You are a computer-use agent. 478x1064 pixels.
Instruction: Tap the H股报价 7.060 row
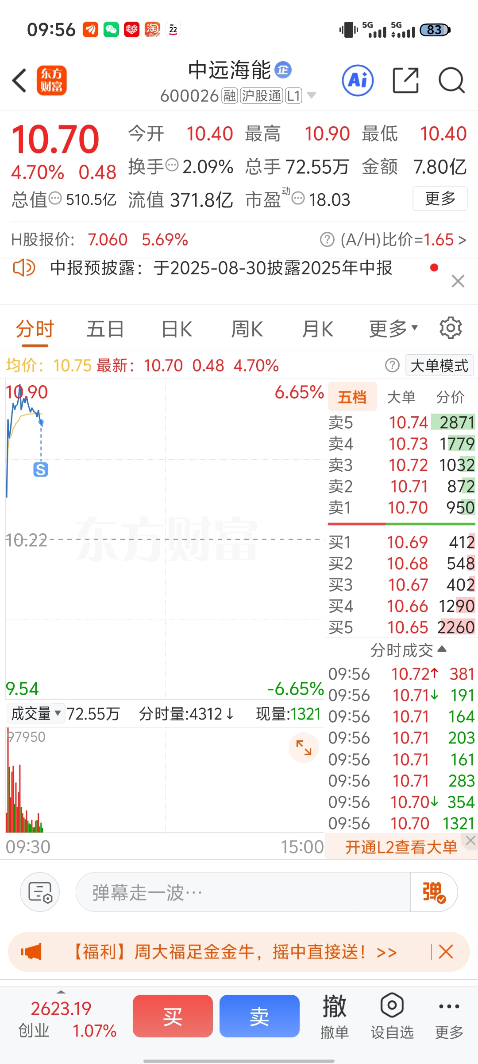[x=100, y=240]
